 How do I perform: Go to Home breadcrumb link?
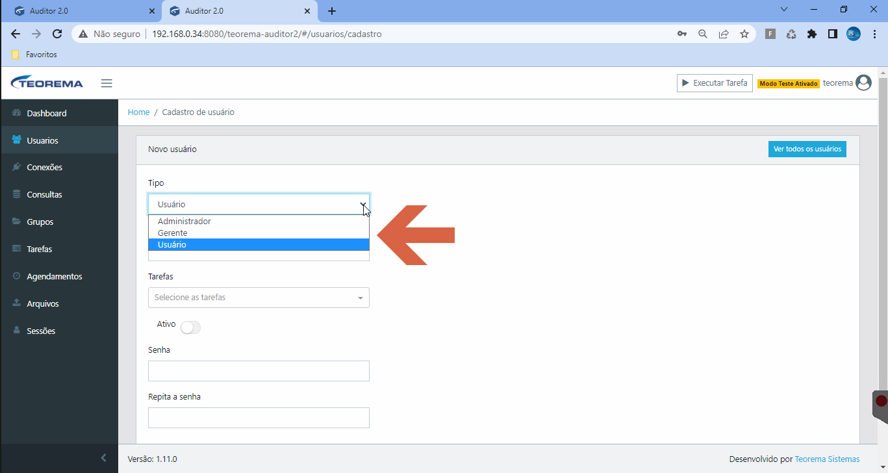[x=139, y=112]
